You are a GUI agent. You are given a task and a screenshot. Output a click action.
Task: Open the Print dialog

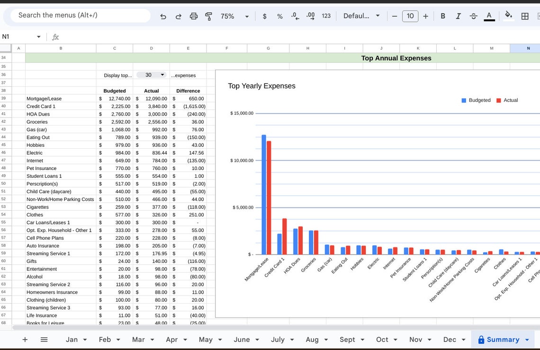coord(194,16)
